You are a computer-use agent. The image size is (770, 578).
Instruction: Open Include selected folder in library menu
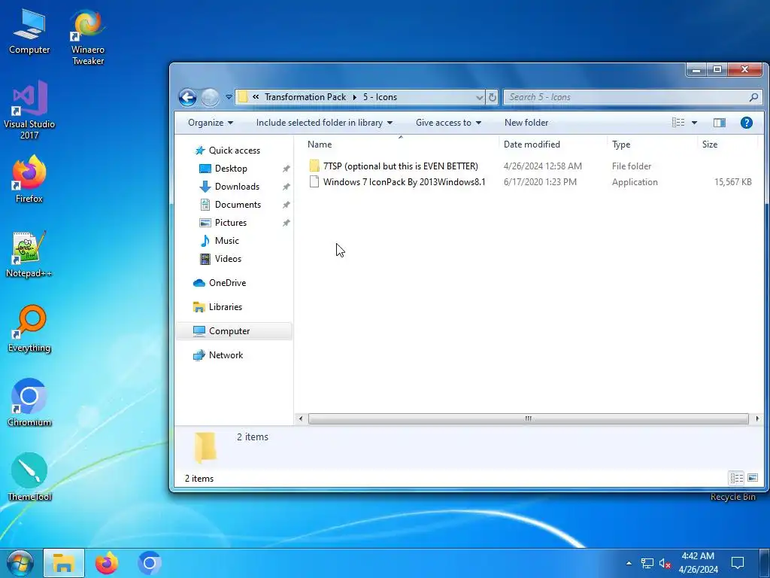point(324,123)
